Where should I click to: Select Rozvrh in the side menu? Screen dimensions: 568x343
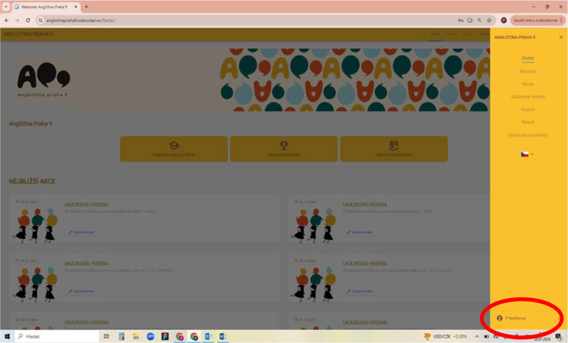pos(528,109)
